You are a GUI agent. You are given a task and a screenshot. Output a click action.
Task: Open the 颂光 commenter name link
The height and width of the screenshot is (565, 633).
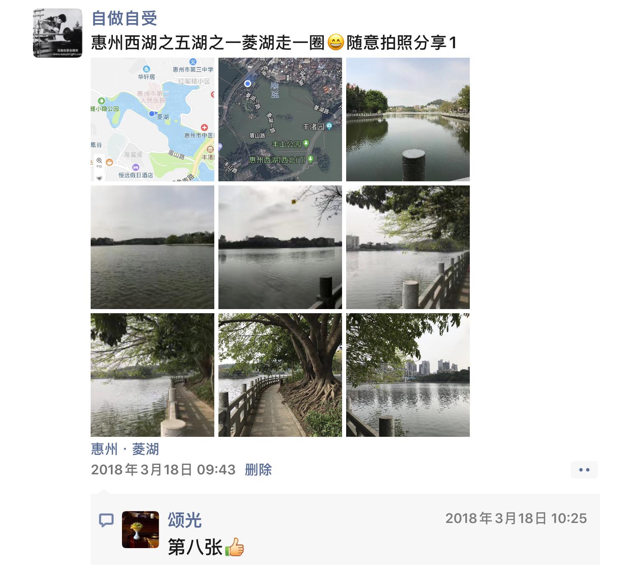click(x=185, y=520)
